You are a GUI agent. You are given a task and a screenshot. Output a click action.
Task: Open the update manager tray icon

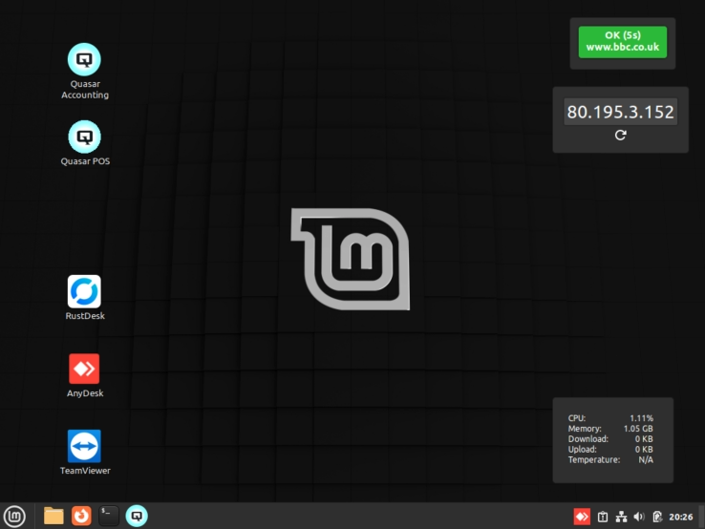click(x=603, y=517)
